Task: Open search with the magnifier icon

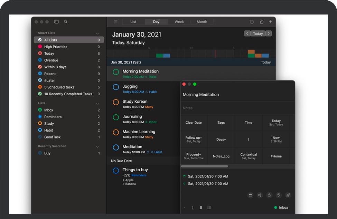Action: click(66, 22)
